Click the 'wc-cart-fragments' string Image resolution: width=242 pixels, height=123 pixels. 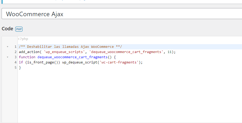click(x=119, y=62)
